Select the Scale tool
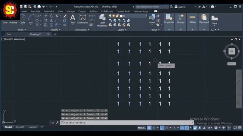 [x=51, y=25]
